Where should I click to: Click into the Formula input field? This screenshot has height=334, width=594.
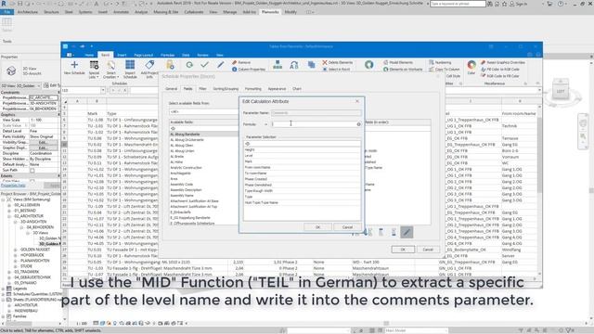click(x=316, y=123)
